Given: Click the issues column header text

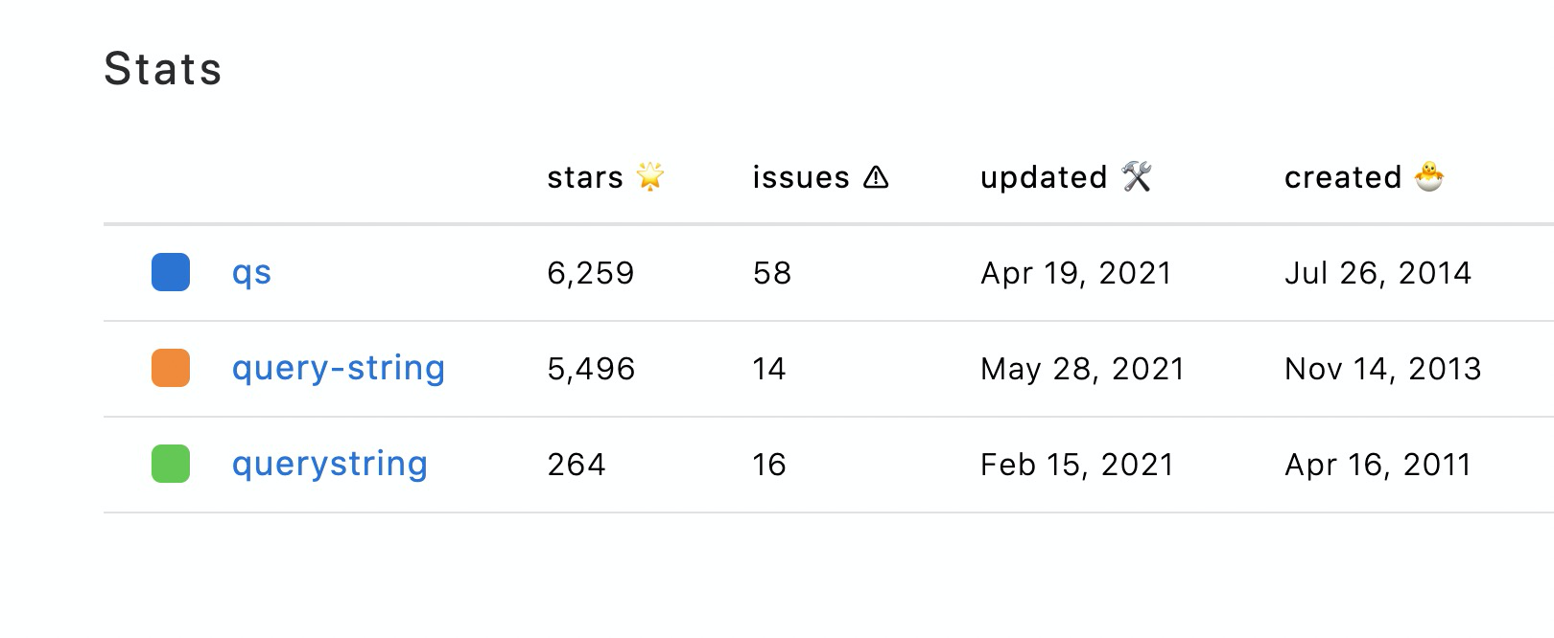Looking at the screenshot, I should point(801,177).
